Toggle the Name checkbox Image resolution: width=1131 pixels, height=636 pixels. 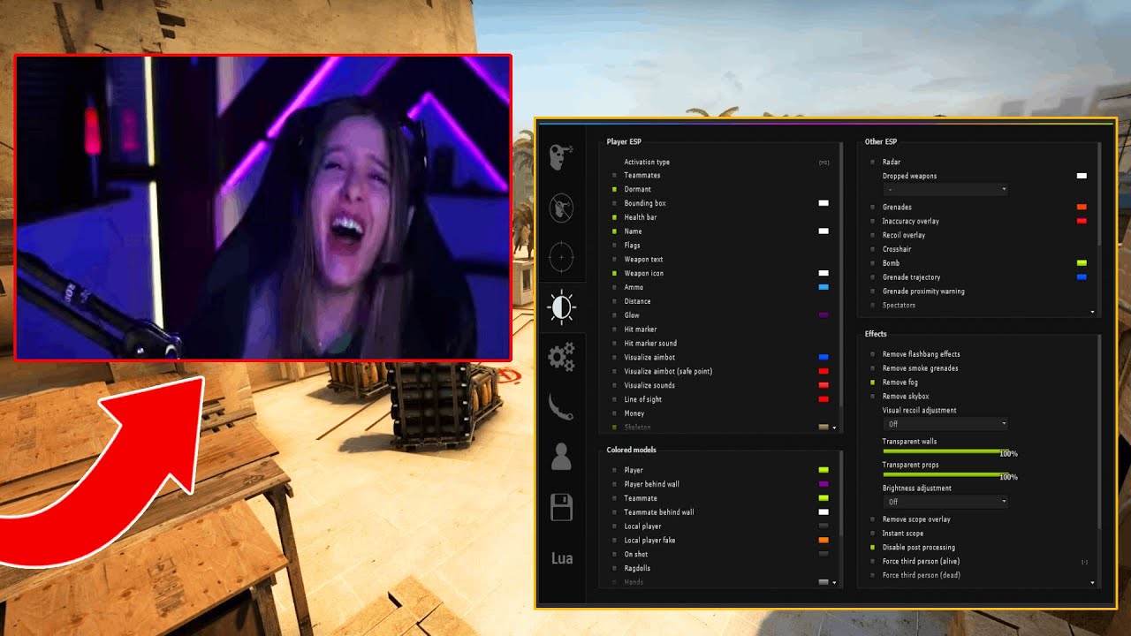(x=614, y=231)
